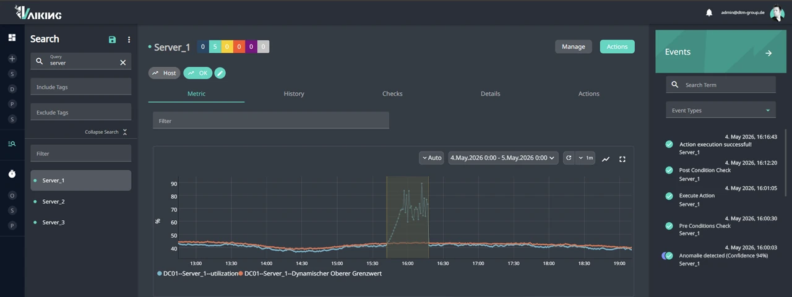Open the notifications bell icon
Screen dimensions: 792x297
click(709, 12)
